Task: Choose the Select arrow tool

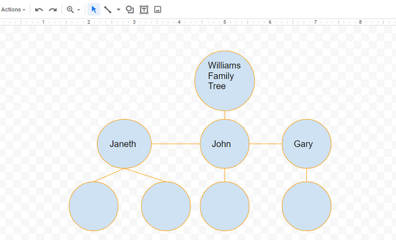Action: click(94, 9)
